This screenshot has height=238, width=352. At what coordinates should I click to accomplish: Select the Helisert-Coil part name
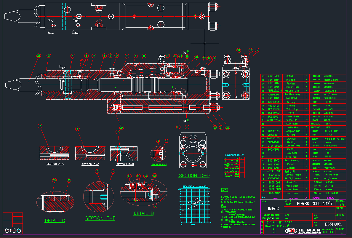coord(291,91)
